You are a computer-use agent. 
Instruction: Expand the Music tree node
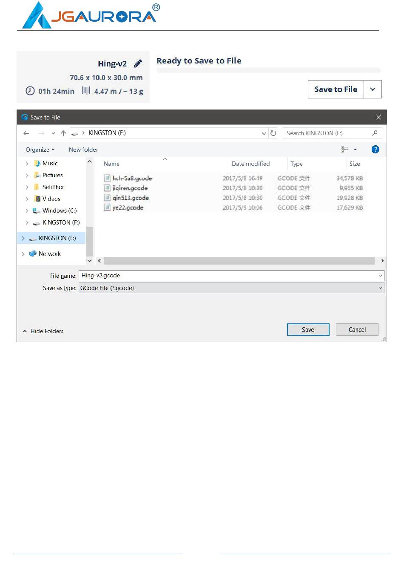coord(27,164)
